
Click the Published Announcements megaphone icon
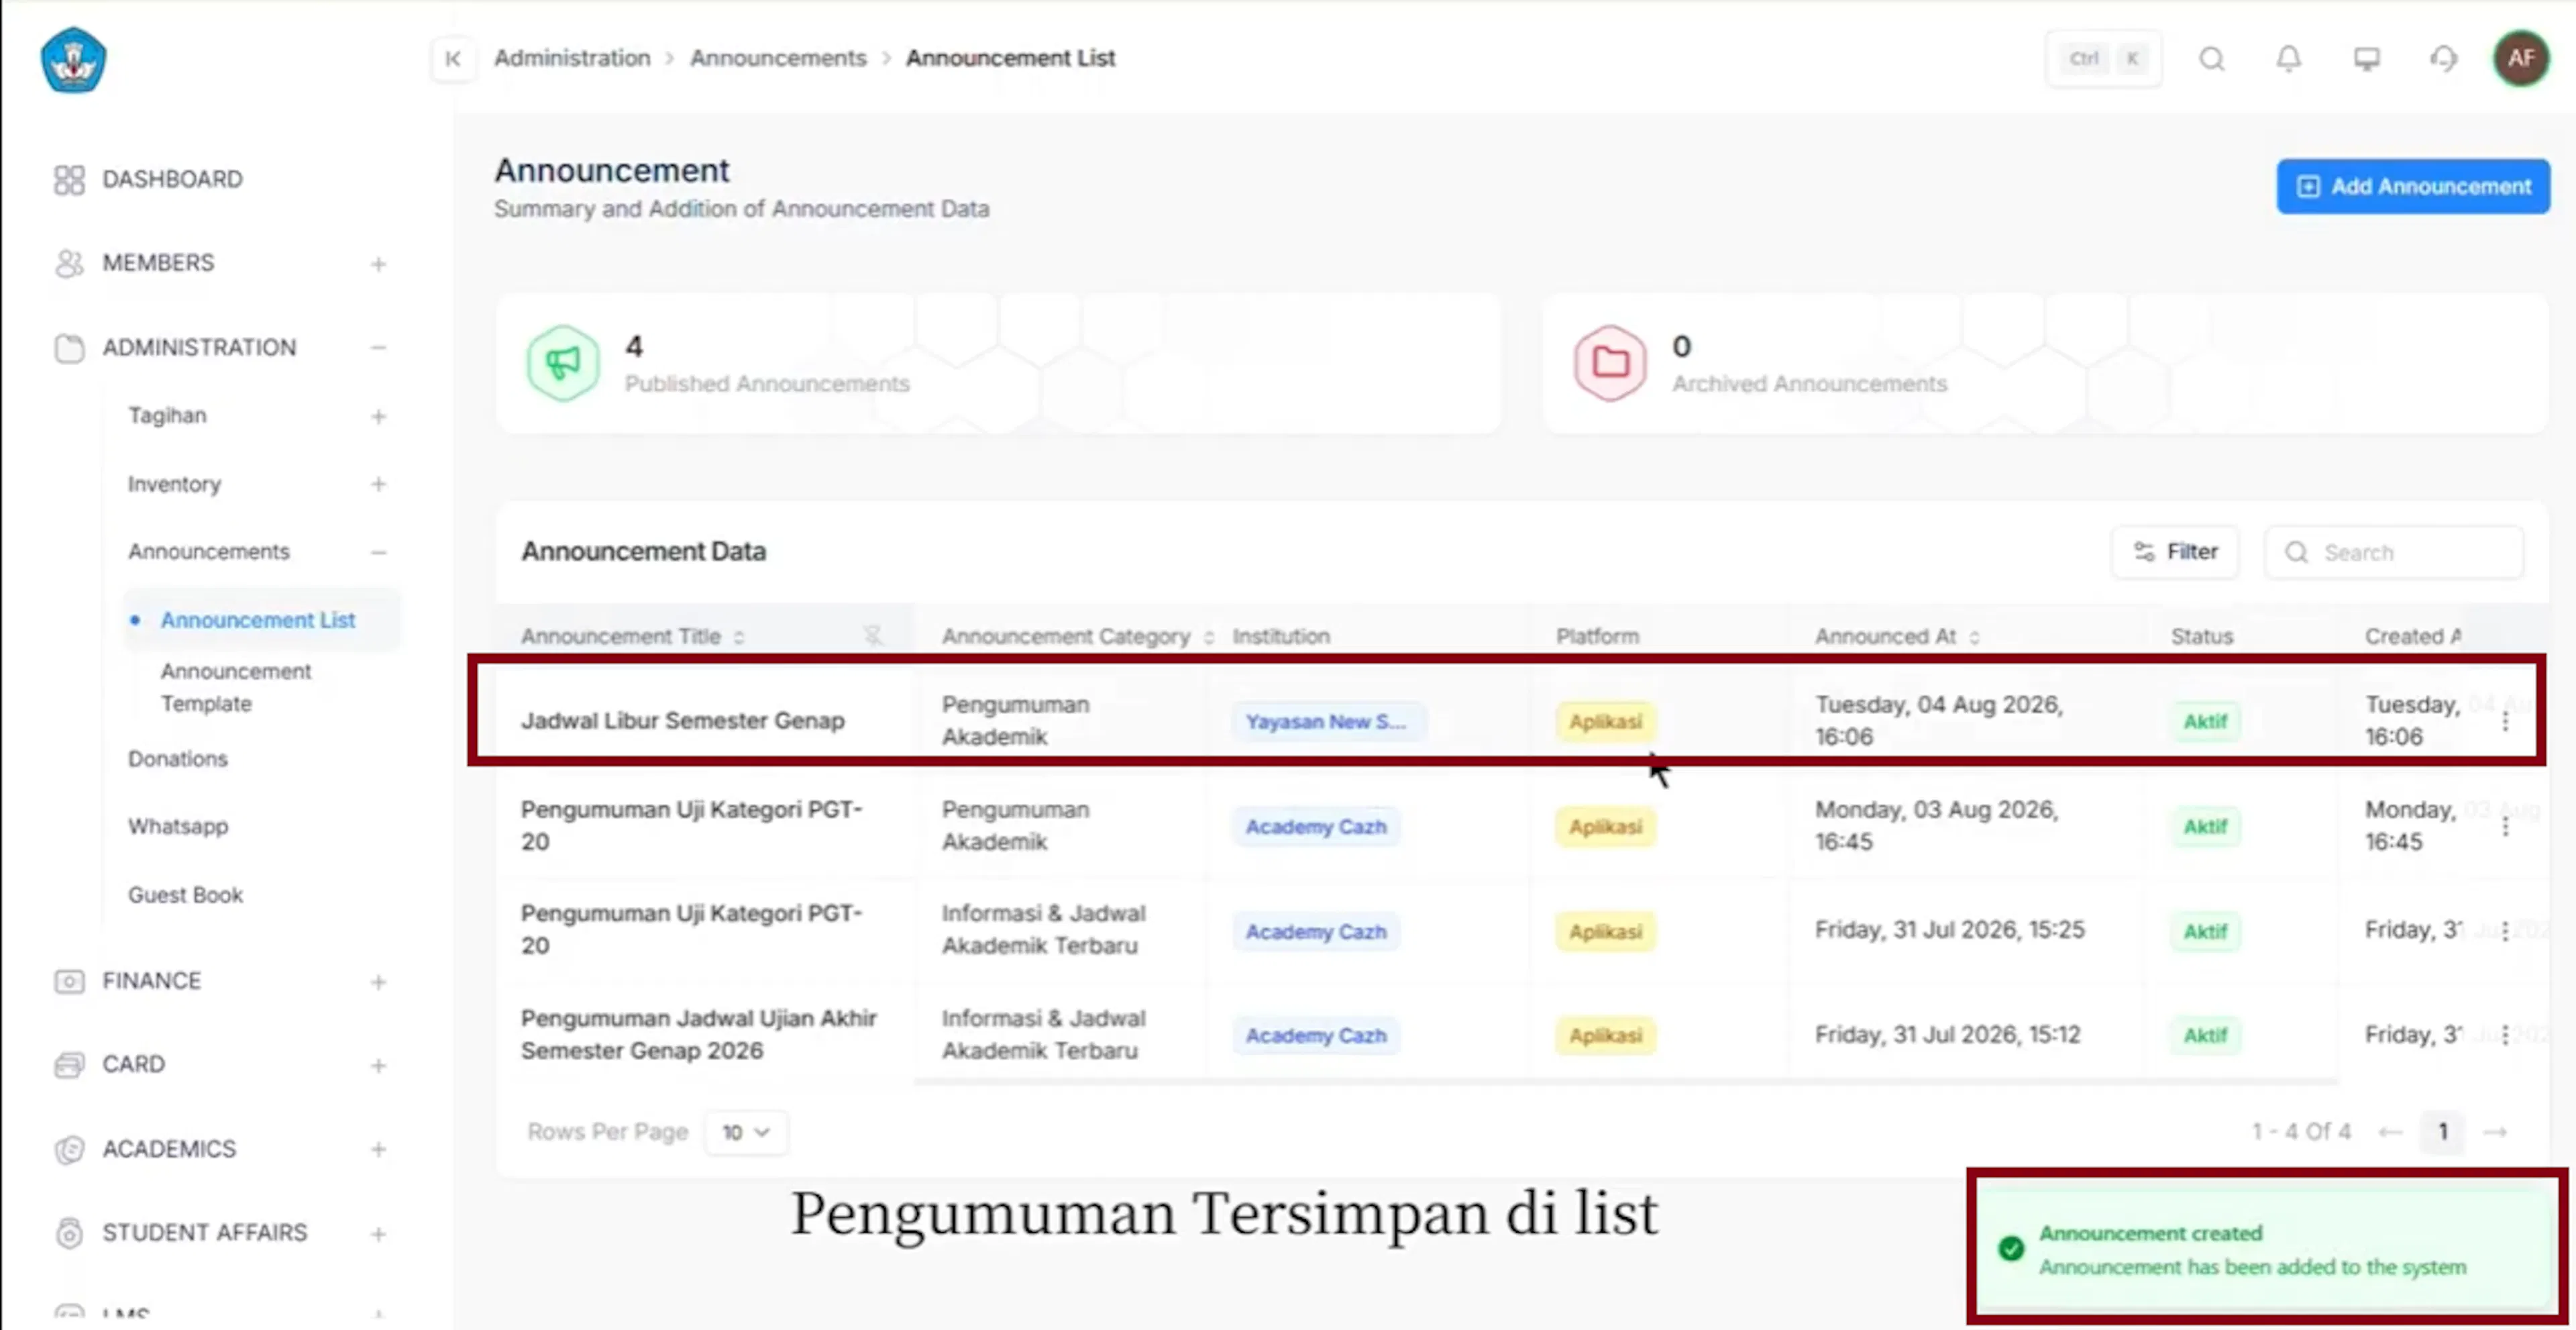(563, 363)
